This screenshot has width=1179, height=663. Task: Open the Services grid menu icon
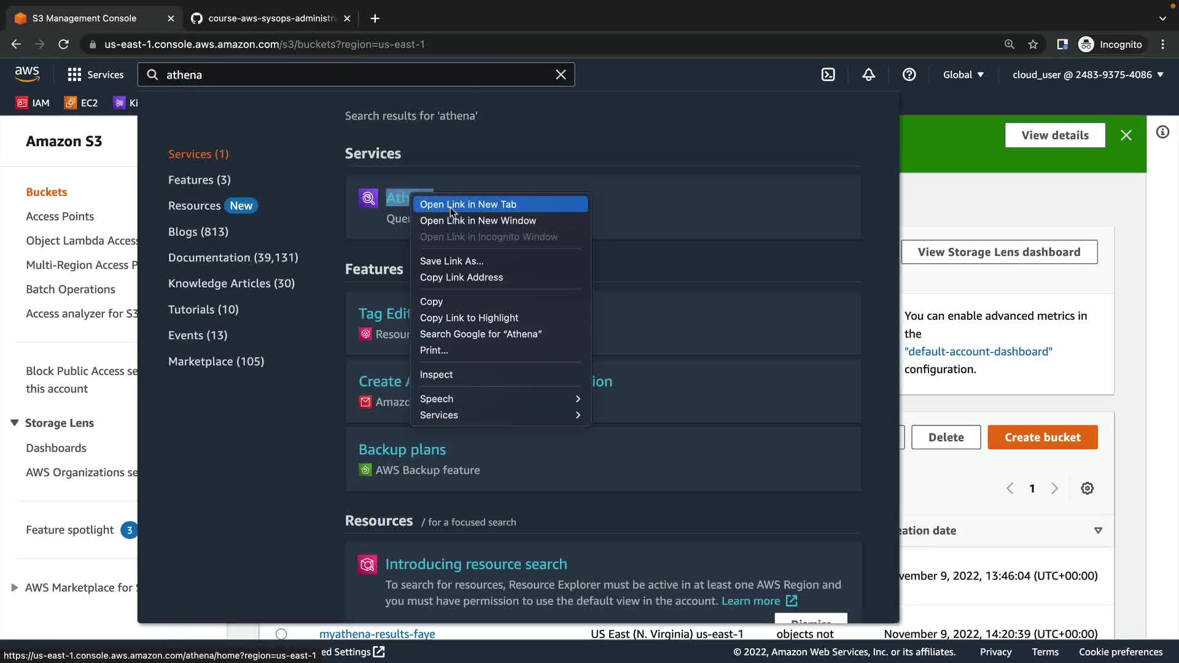(x=74, y=75)
